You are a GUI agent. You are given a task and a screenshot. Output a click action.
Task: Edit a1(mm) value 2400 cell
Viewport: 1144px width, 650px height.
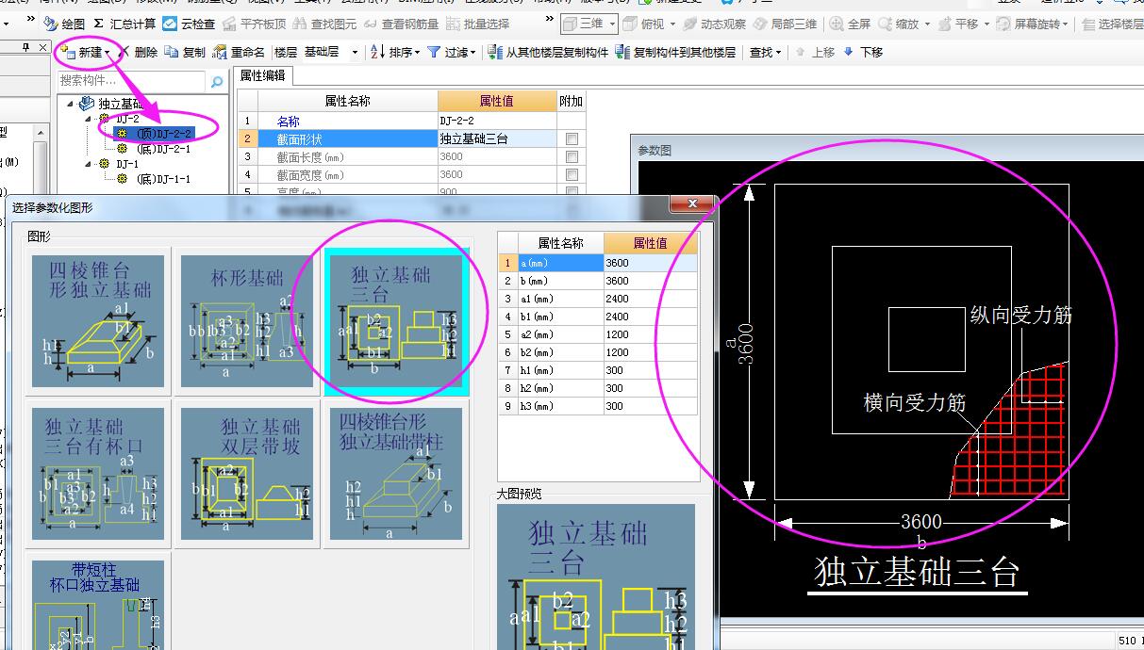[650, 299]
